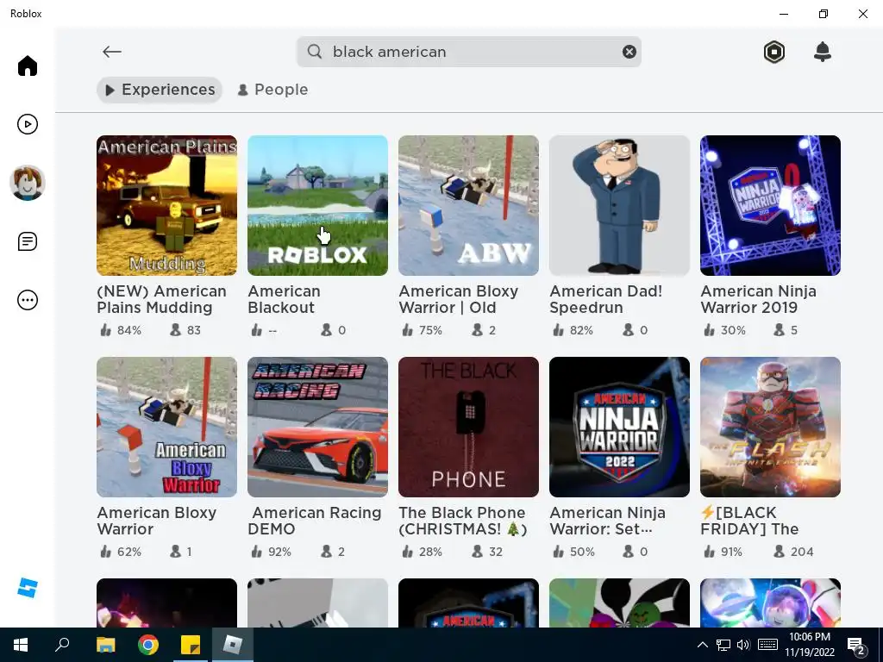Open the Home icon in the sidebar

click(27, 66)
